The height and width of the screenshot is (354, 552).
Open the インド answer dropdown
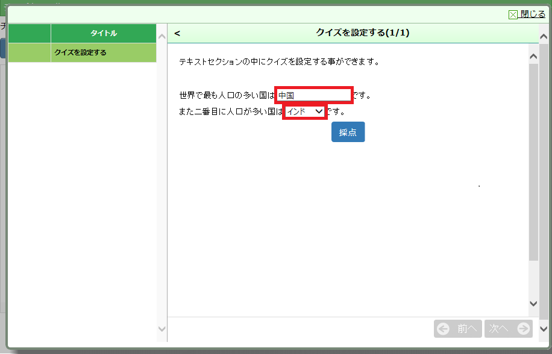(x=305, y=111)
